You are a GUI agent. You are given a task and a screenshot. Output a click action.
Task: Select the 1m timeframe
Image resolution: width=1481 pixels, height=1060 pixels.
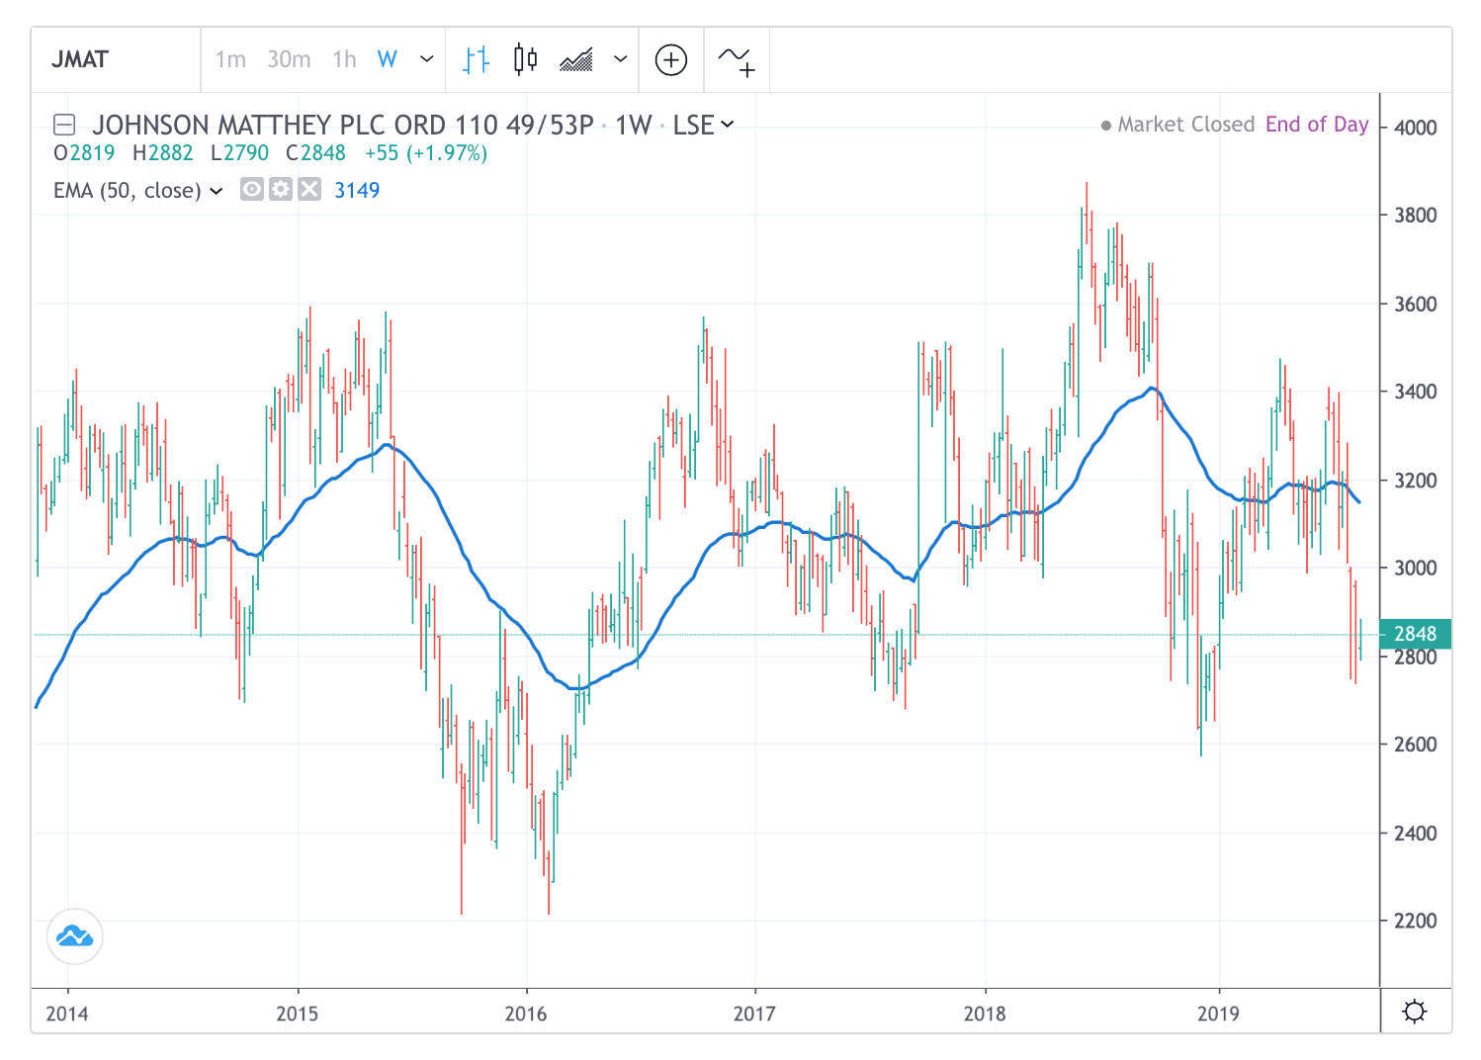click(230, 59)
